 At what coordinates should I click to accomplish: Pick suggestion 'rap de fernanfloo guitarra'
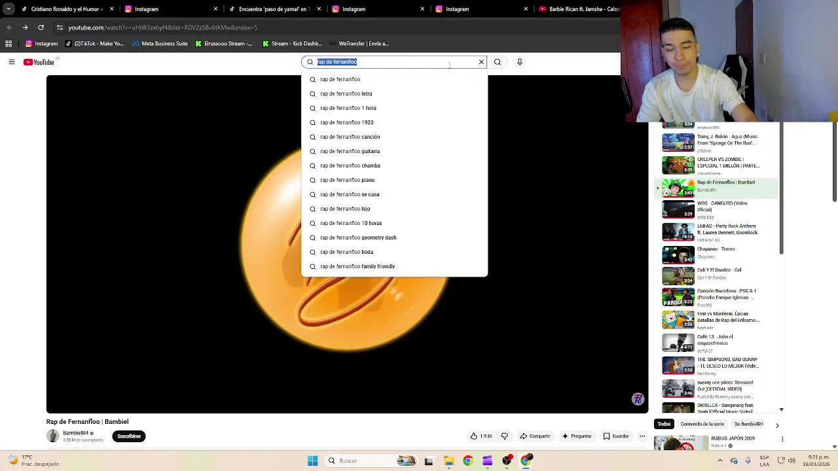click(394, 151)
